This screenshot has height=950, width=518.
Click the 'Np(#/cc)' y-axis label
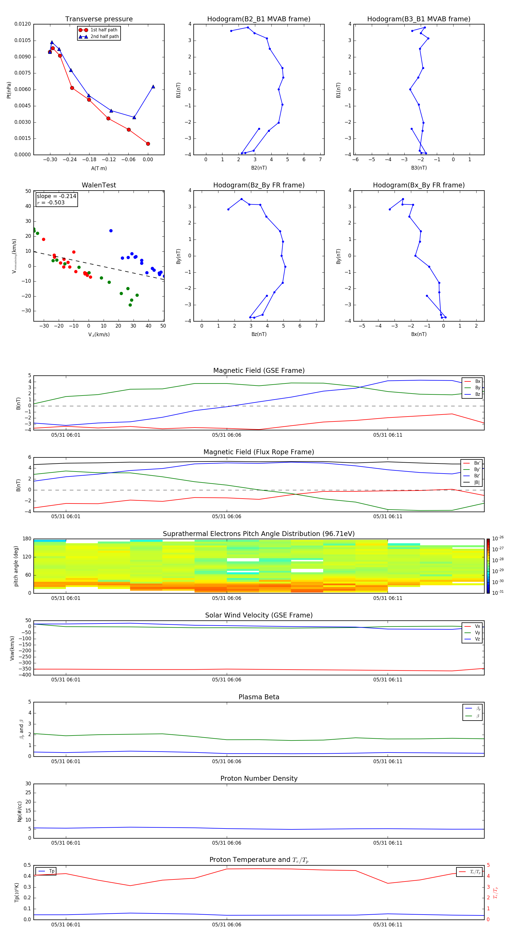click(x=20, y=811)
